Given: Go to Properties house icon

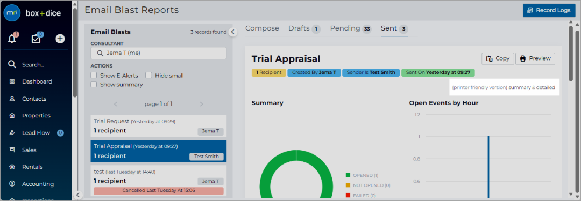Looking at the screenshot, I should coord(12,116).
